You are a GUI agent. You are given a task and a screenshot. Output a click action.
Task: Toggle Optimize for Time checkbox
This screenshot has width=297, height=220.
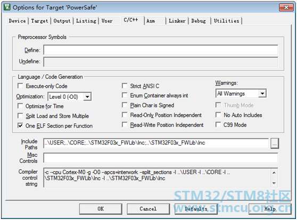tap(20, 106)
